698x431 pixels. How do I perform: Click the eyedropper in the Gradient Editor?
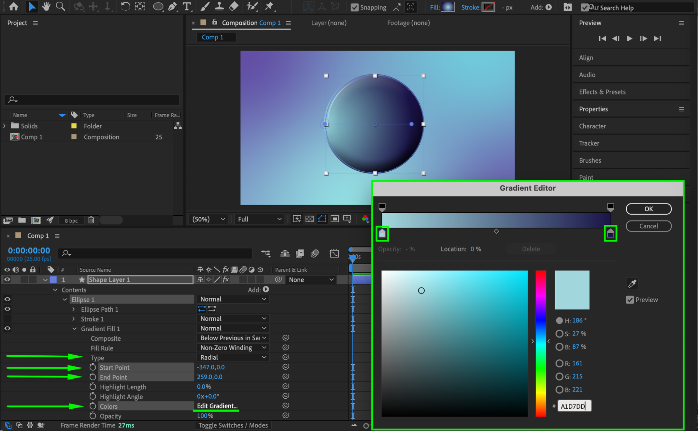632,284
